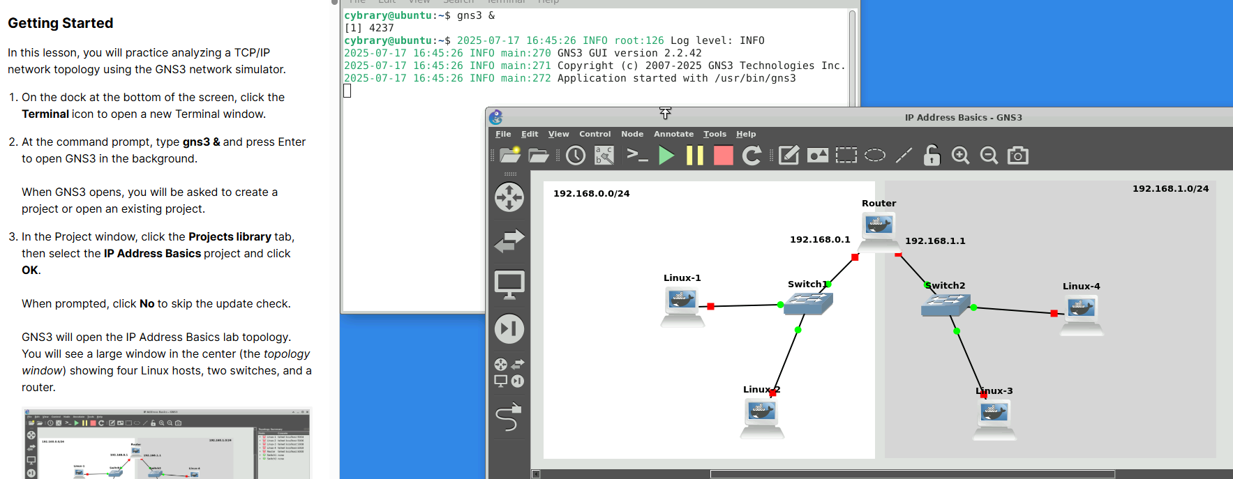Toggle the snapshots clock icon
This screenshot has height=479, width=1233.
(x=576, y=155)
